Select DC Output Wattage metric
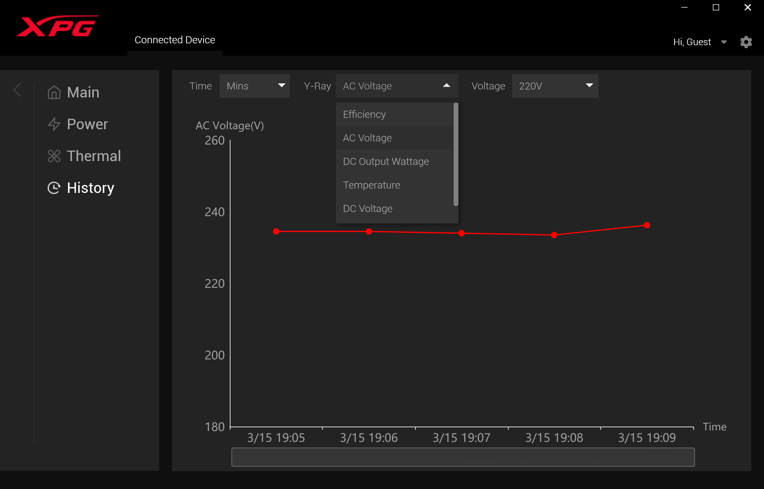This screenshot has height=489, width=764. (385, 161)
